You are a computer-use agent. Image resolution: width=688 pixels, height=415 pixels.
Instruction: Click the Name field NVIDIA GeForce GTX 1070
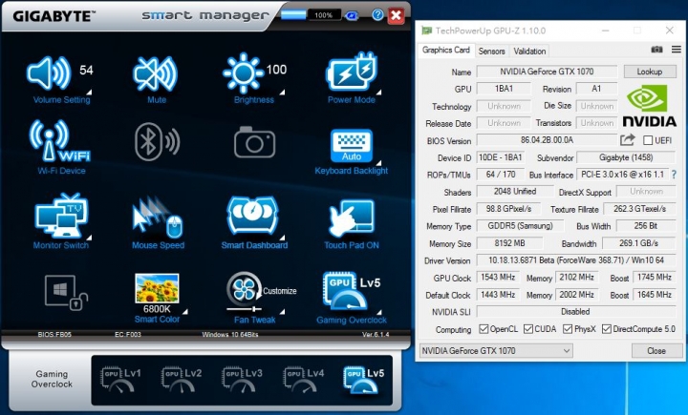pos(547,72)
